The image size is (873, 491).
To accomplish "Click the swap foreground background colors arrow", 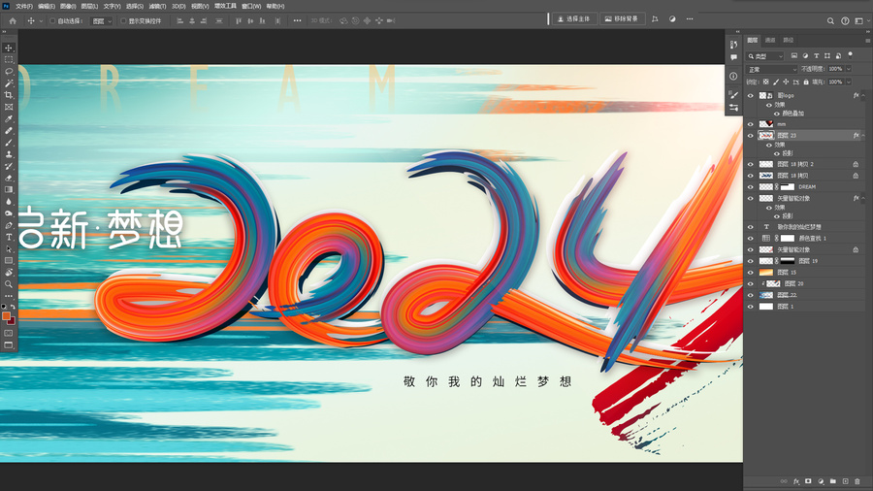I will tap(13, 307).
